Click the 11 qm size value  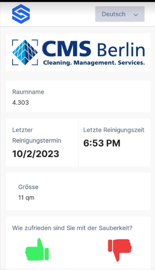26,198
